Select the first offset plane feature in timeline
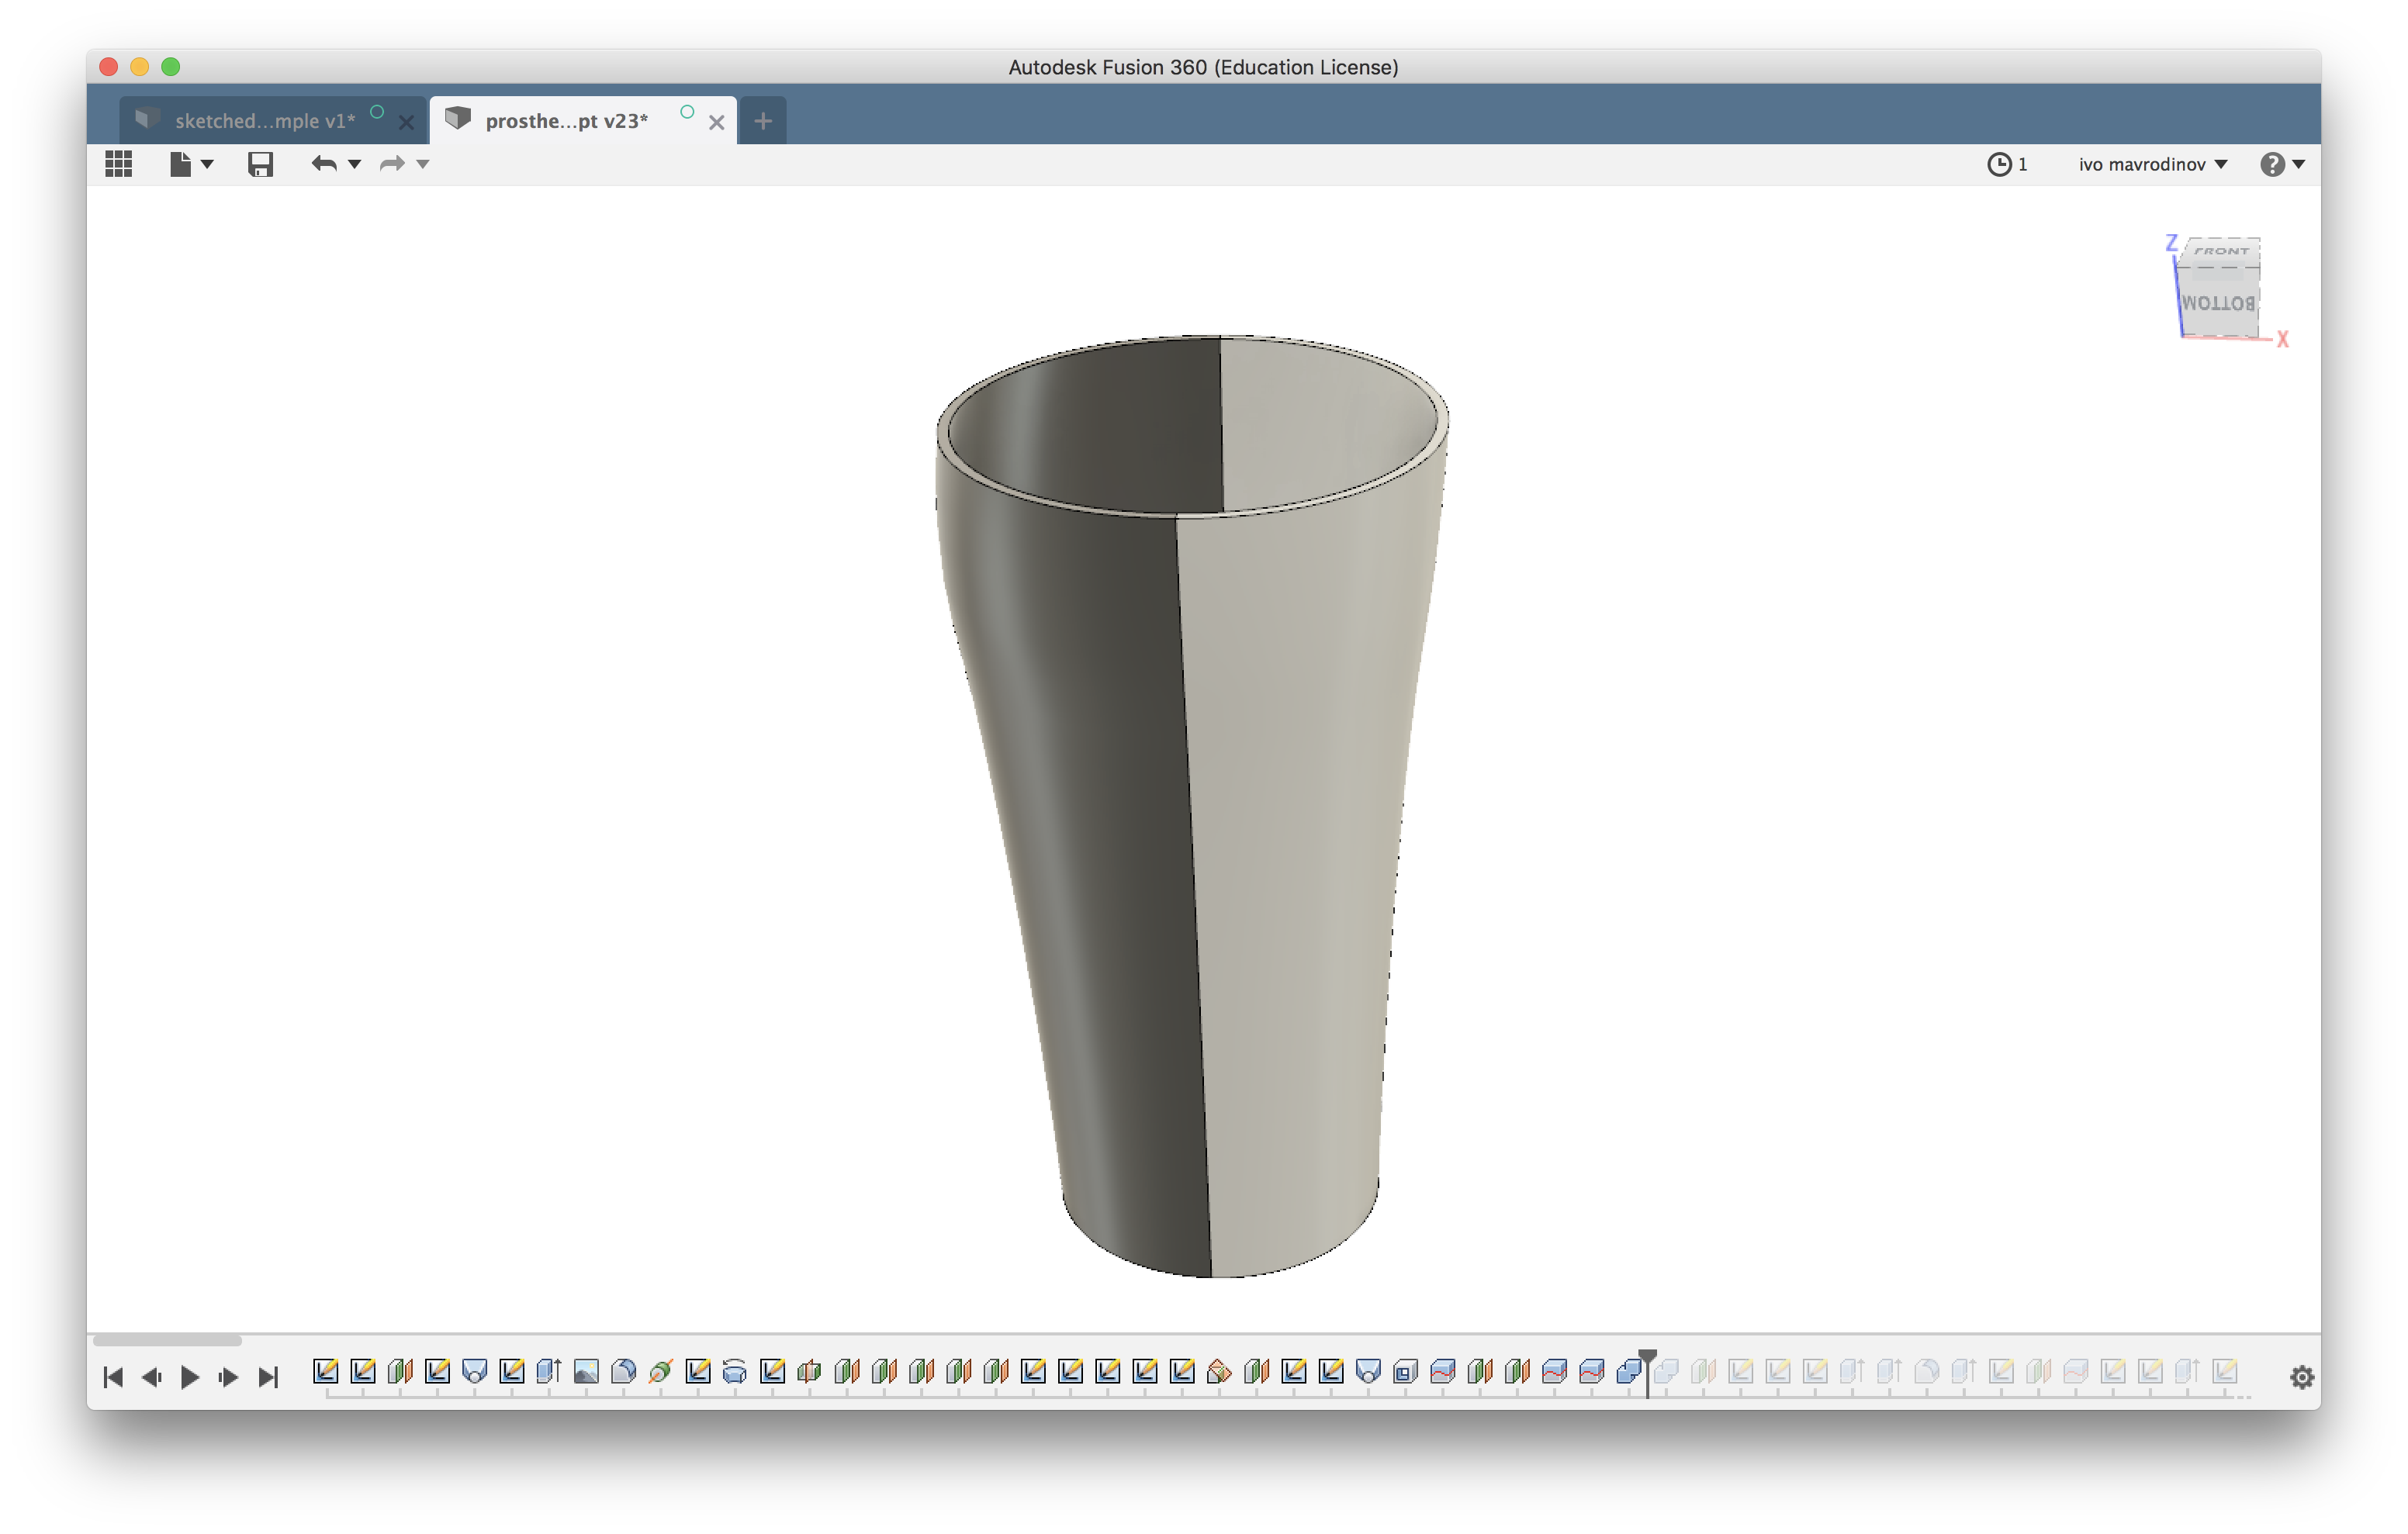 400,1371
